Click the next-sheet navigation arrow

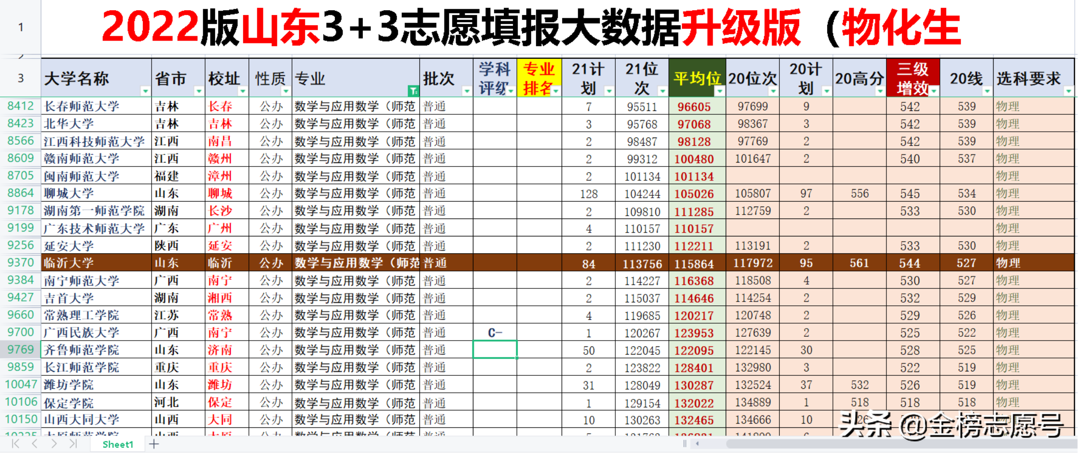(x=54, y=443)
